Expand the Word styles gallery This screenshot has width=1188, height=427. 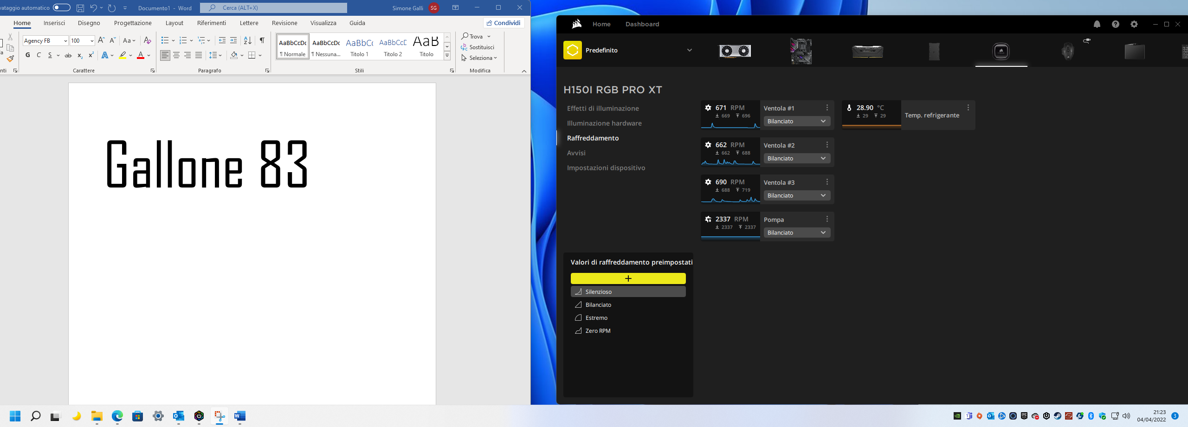447,56
